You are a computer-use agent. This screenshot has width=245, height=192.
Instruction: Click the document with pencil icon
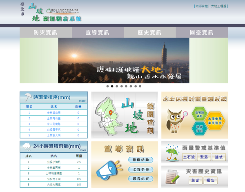(172, 176)
